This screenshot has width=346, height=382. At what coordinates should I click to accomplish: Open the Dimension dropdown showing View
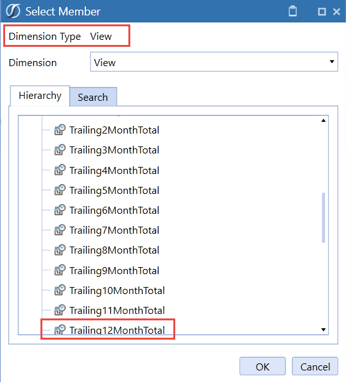point(214,62)
